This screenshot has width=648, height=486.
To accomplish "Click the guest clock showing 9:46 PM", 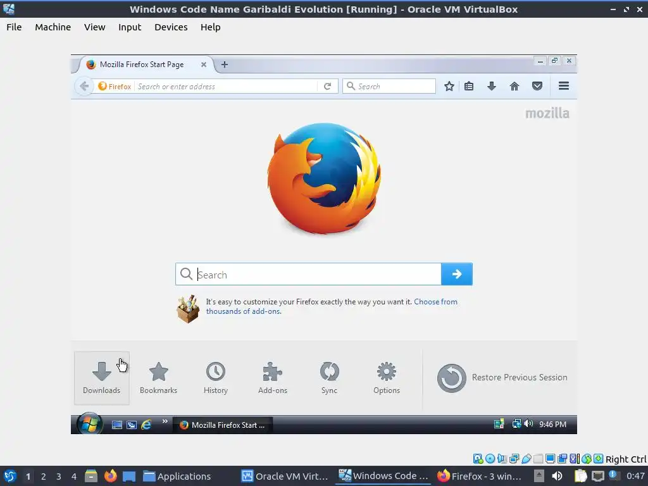I will (552, 425).
